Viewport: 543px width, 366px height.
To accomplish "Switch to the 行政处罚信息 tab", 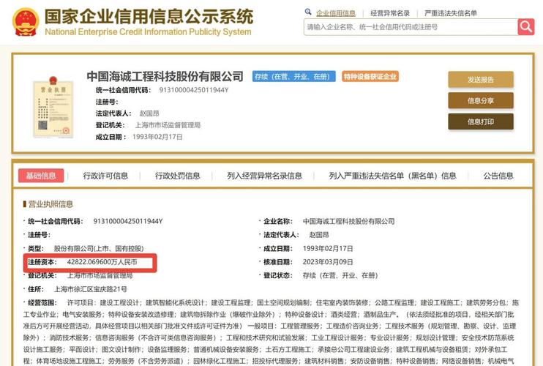I will click(x=177, y=176).
